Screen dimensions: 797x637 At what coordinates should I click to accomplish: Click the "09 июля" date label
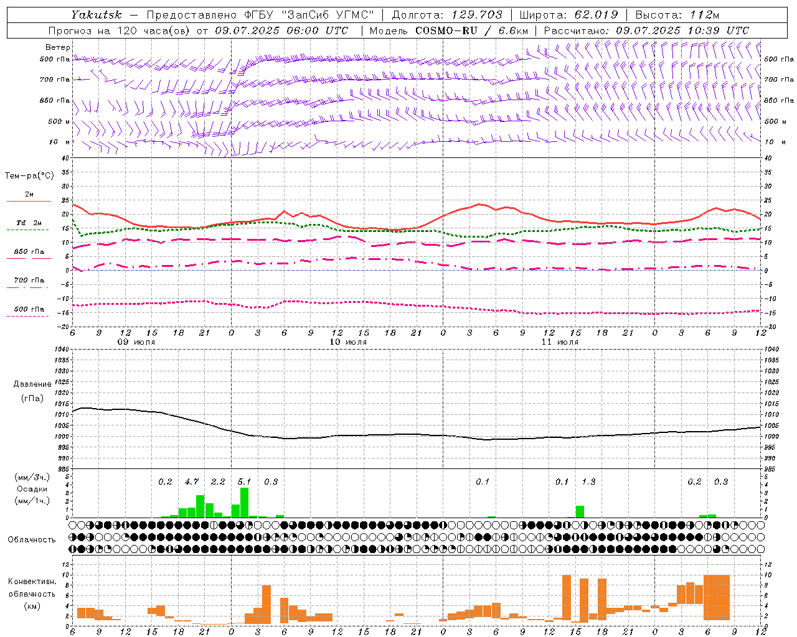[x=136, y=342]
